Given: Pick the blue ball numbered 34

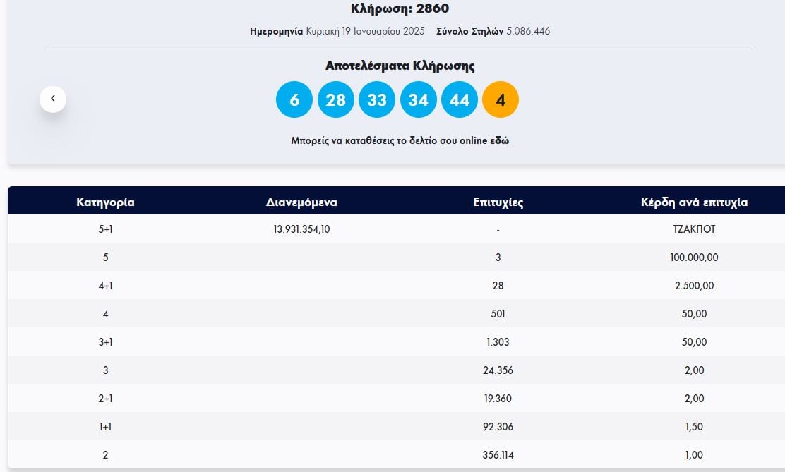Looking at the screenshot, I should [418, 100].
